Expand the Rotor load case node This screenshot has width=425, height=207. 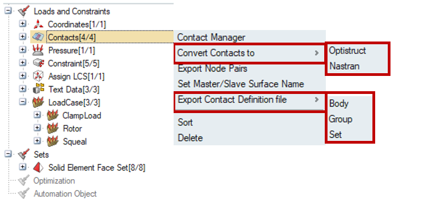click(37, 128)
